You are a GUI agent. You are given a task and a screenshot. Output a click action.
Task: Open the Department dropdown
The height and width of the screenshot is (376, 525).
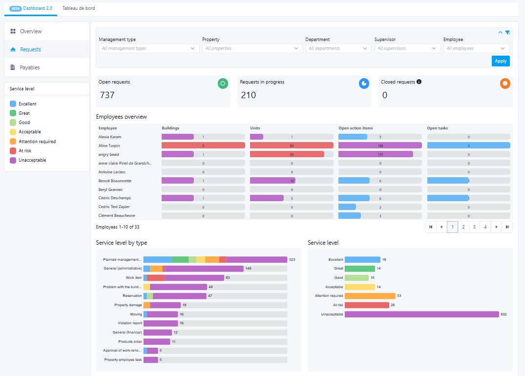(338, 48)
